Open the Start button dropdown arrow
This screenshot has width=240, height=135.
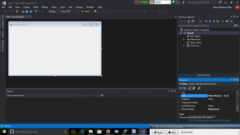click(x=91, y=12)
